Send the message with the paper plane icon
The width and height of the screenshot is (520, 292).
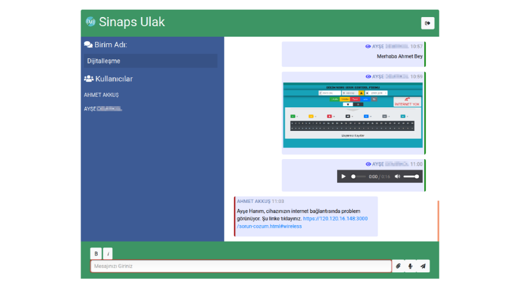pyautogui.click(x=423, y=266)
